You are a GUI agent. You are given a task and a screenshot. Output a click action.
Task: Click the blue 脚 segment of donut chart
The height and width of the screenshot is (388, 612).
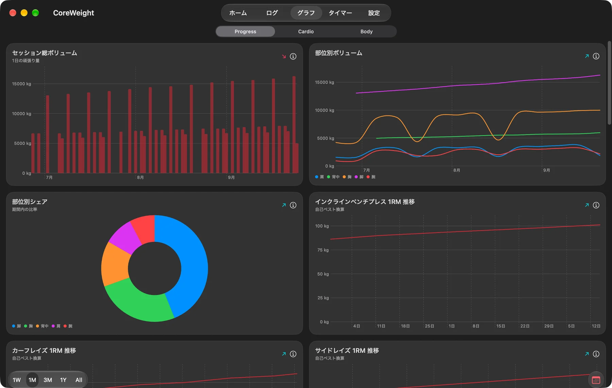coord(192,265)
